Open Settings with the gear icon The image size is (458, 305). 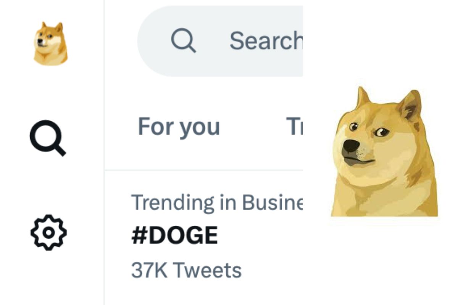coord(48,232)
